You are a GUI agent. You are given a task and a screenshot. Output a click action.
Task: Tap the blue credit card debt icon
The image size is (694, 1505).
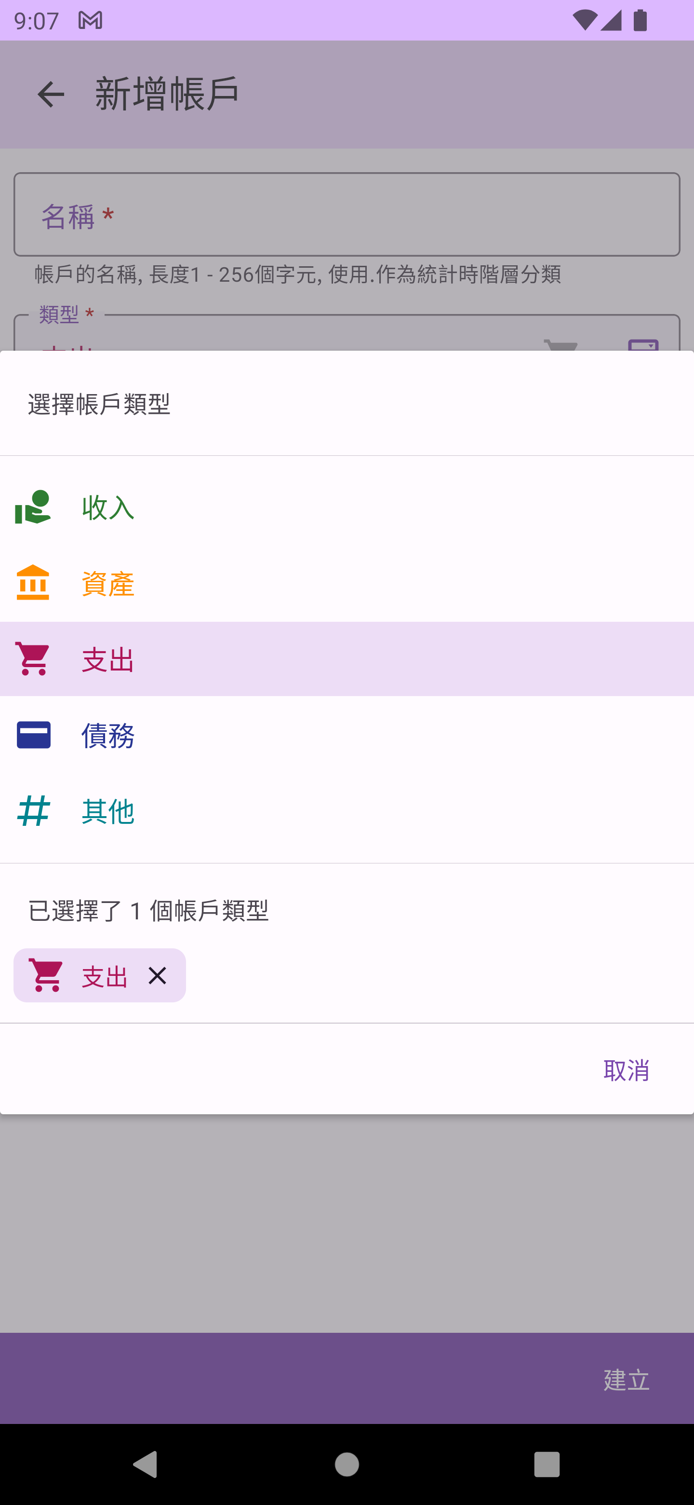(33, 734)
